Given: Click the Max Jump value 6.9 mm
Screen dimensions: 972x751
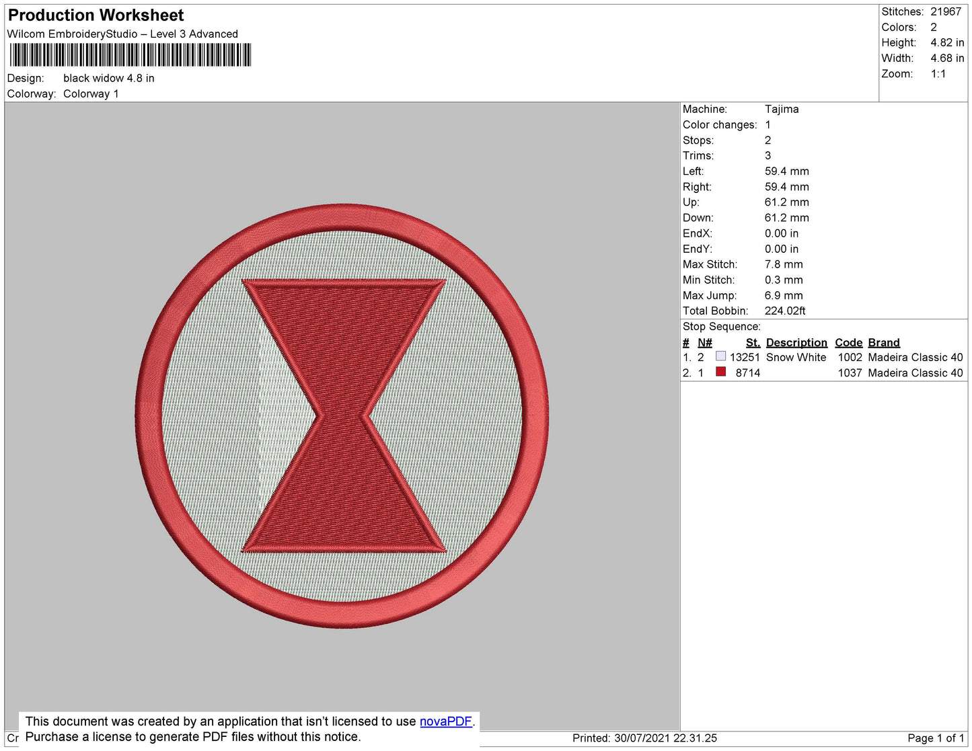Looking at the screenshot, I should pos(784,295).
